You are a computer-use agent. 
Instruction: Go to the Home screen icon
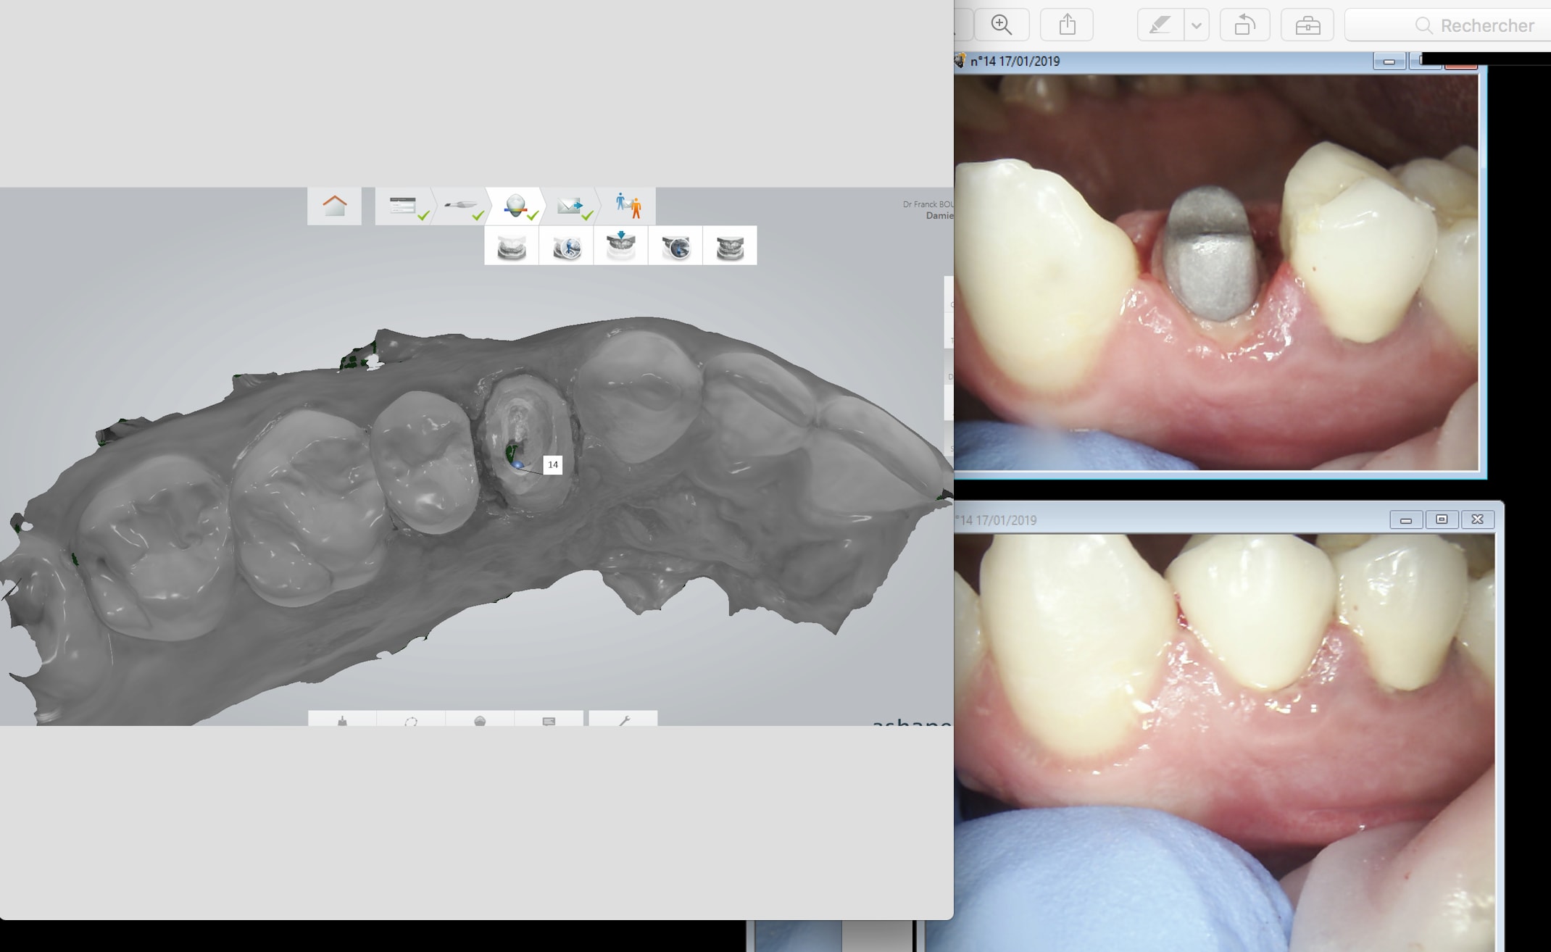tap(334, 206)
